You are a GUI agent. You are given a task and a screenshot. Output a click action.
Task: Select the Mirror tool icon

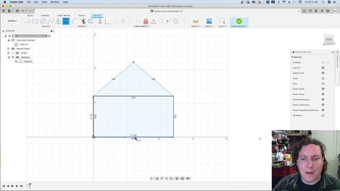tap(58, 21)
